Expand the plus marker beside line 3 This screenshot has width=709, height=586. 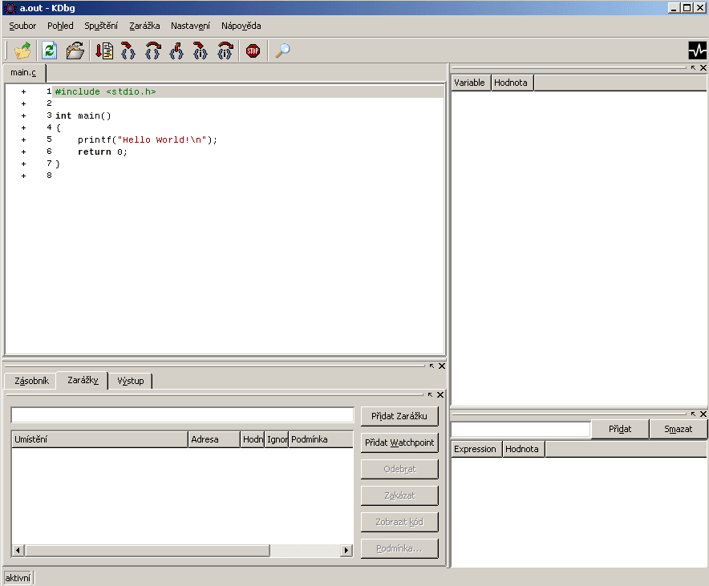click(x=23, y=115)
